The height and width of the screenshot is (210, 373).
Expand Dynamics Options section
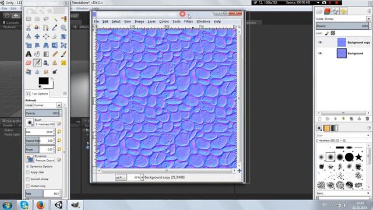pos(27,166)
